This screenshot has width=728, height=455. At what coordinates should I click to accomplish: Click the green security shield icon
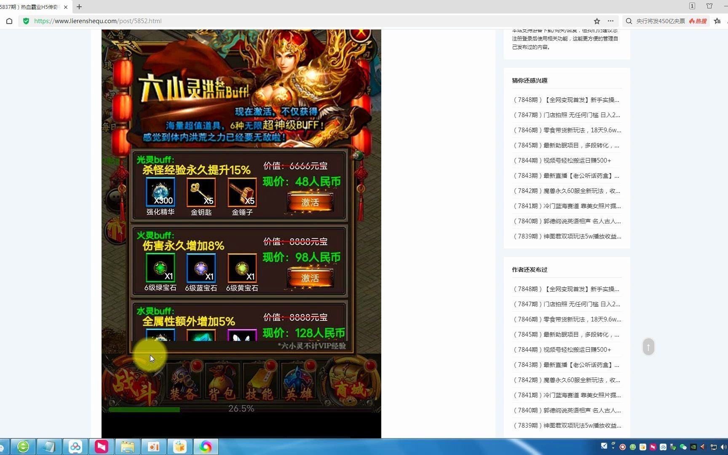[26, 21]
